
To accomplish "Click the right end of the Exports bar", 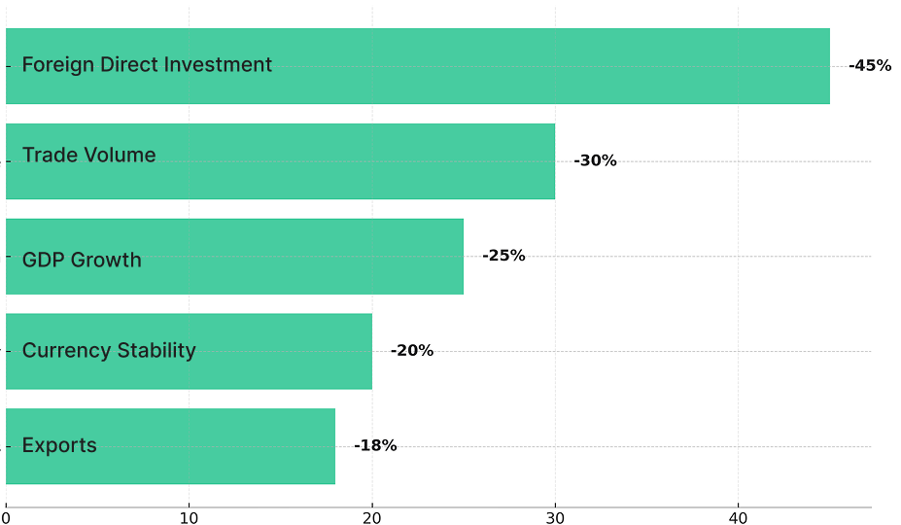I will [331, 446].
